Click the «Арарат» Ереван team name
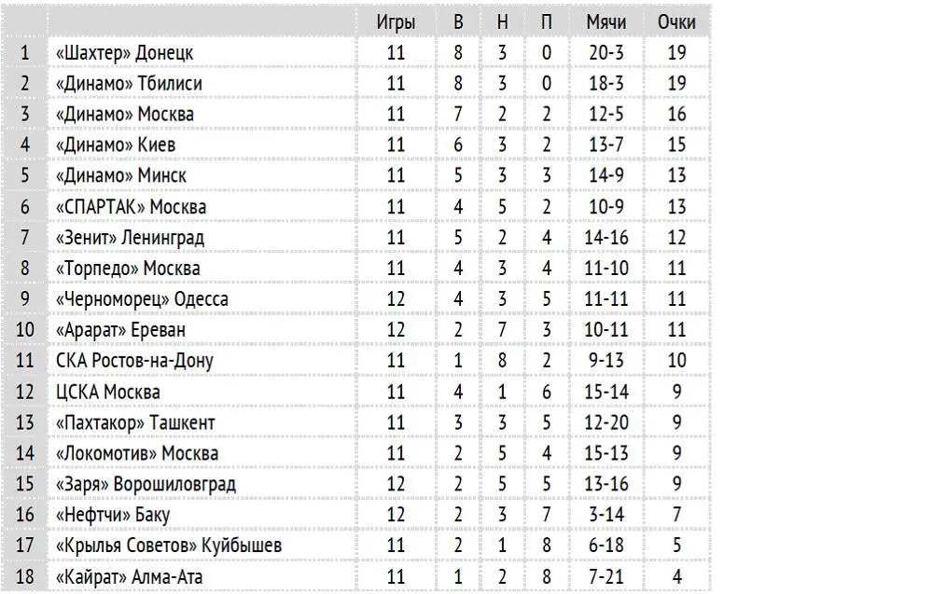Viewport: 933px width, 594px height. [120, 330]
